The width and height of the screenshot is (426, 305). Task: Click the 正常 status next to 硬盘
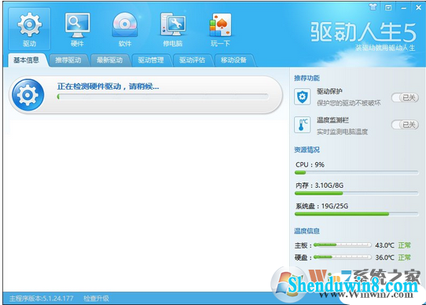click(x=404, y=257)
